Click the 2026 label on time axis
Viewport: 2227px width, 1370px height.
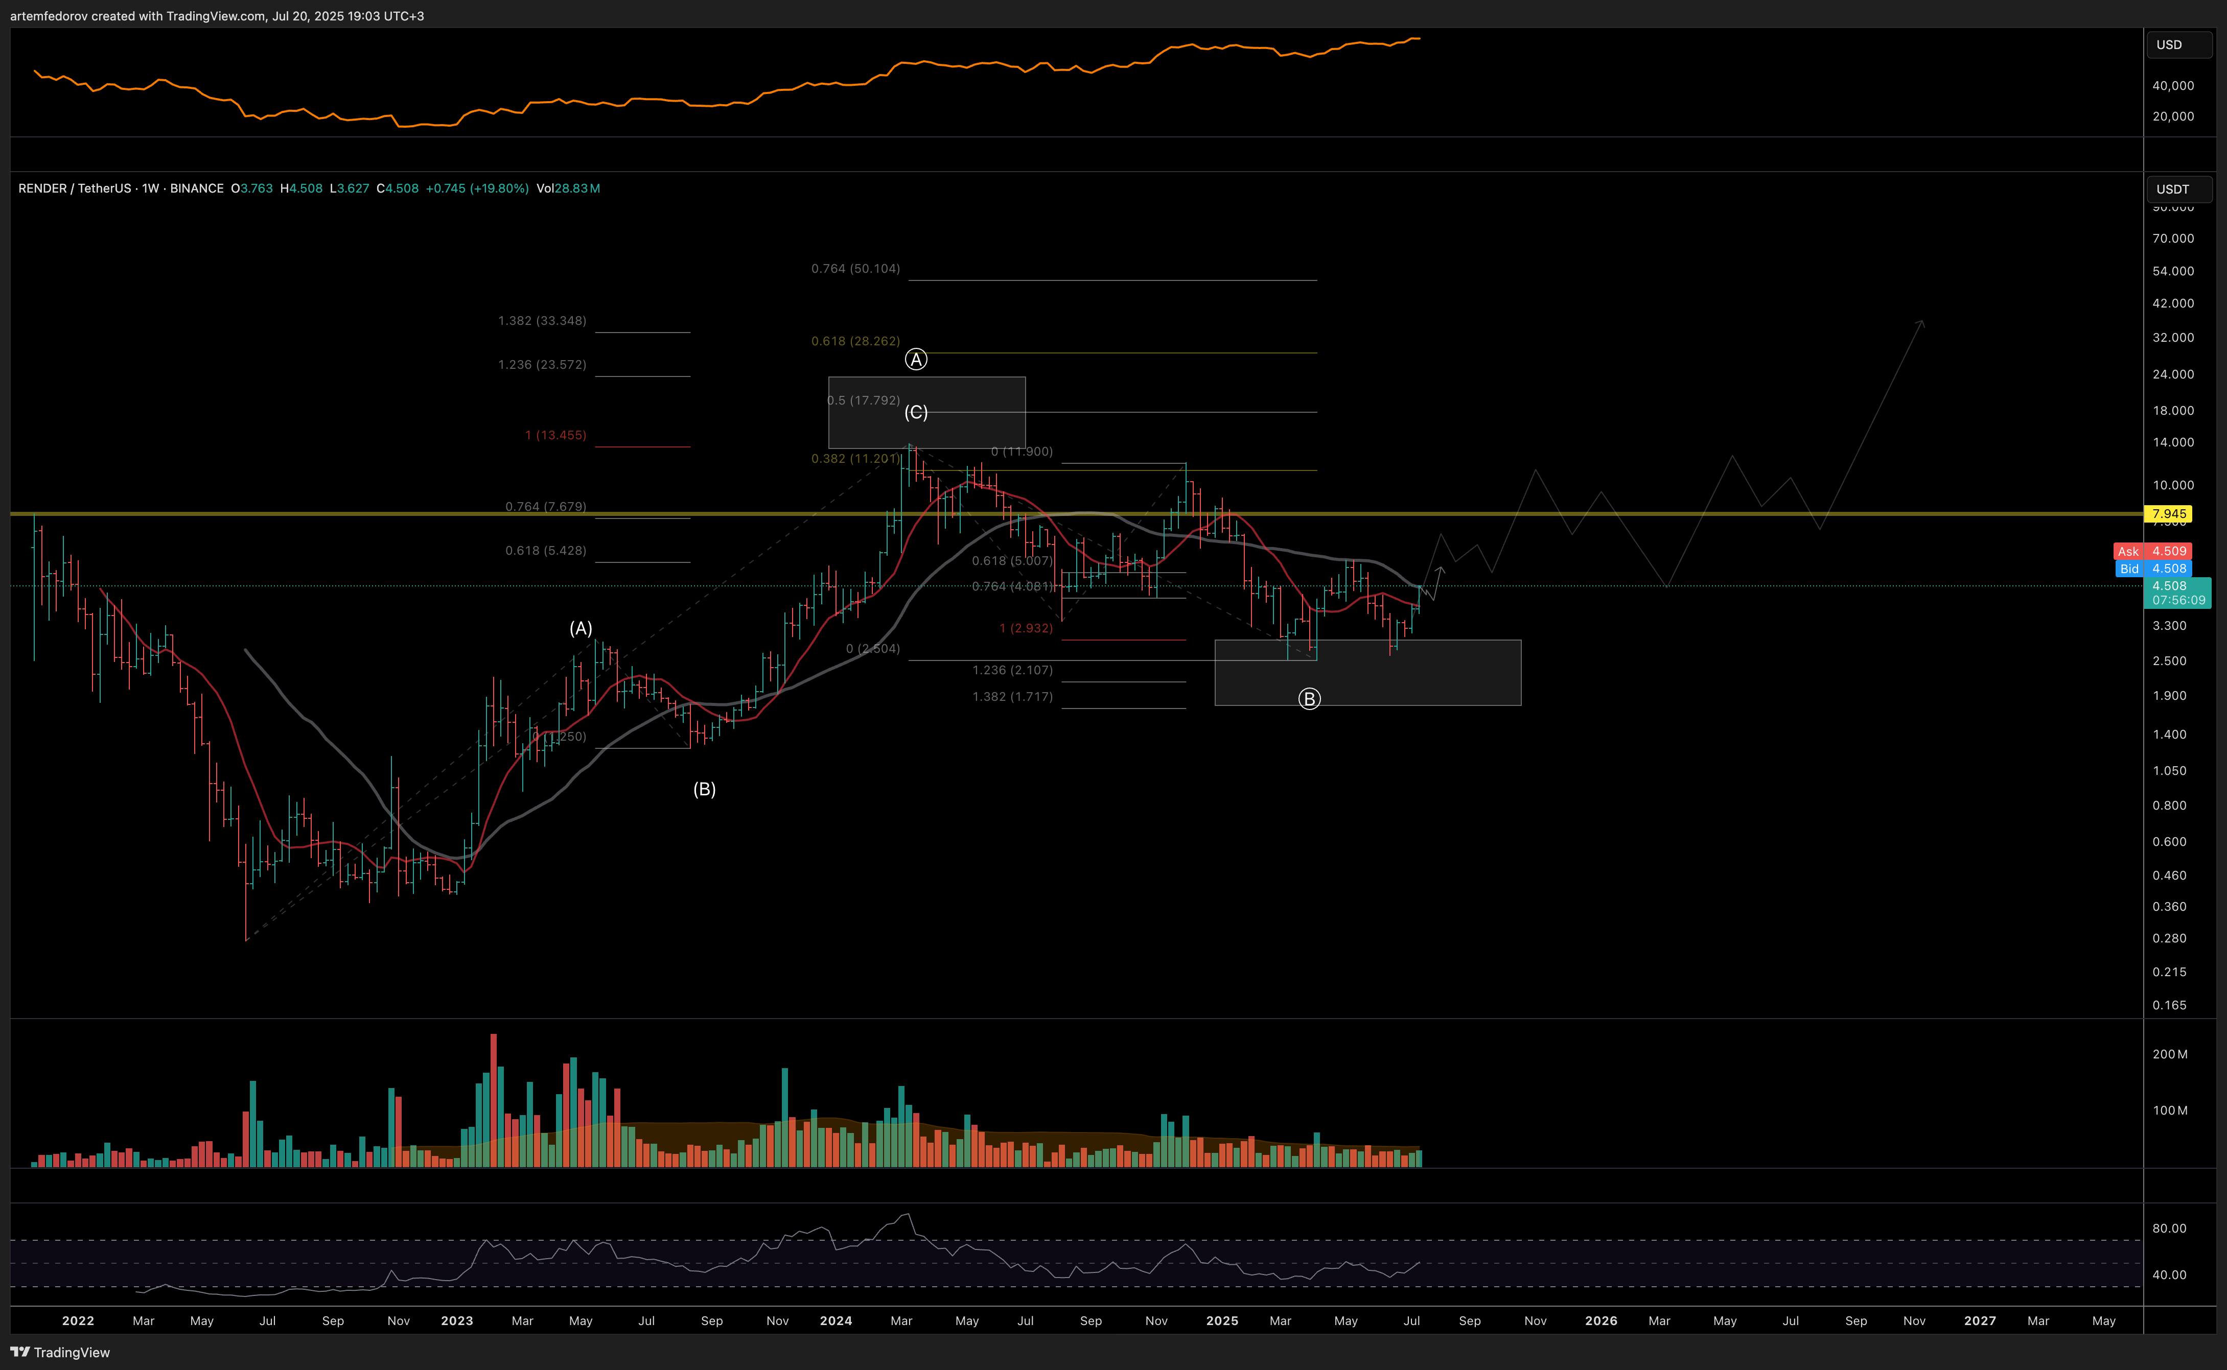1600,1320
